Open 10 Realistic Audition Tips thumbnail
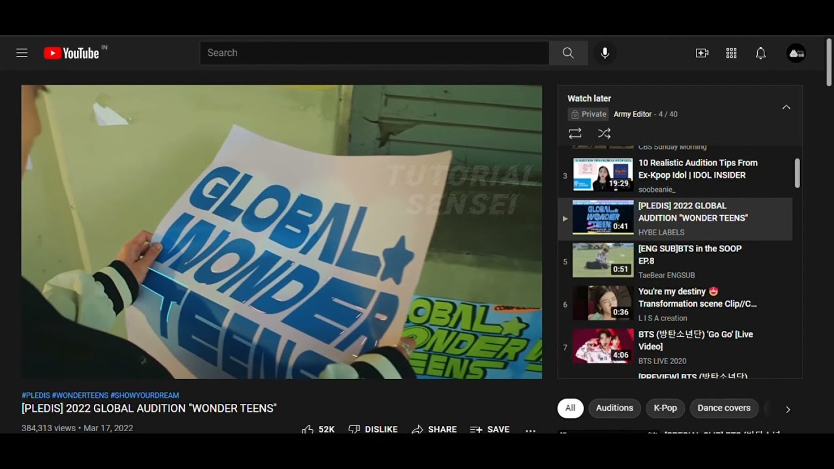This screenshot has height=469, width=834. 603,174
